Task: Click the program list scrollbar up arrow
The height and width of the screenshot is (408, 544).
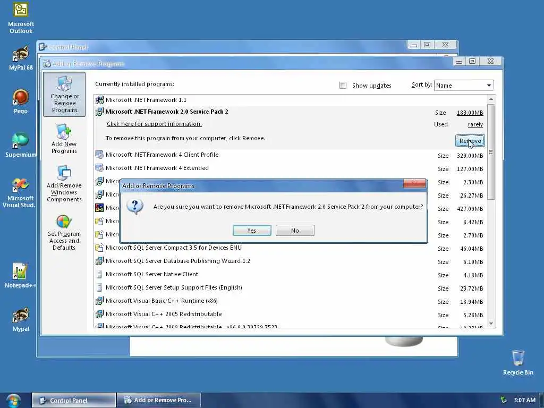Action: pos(491,99)
